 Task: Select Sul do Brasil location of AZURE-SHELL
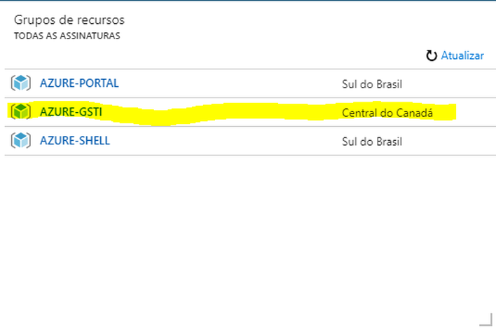pos(372,142)
